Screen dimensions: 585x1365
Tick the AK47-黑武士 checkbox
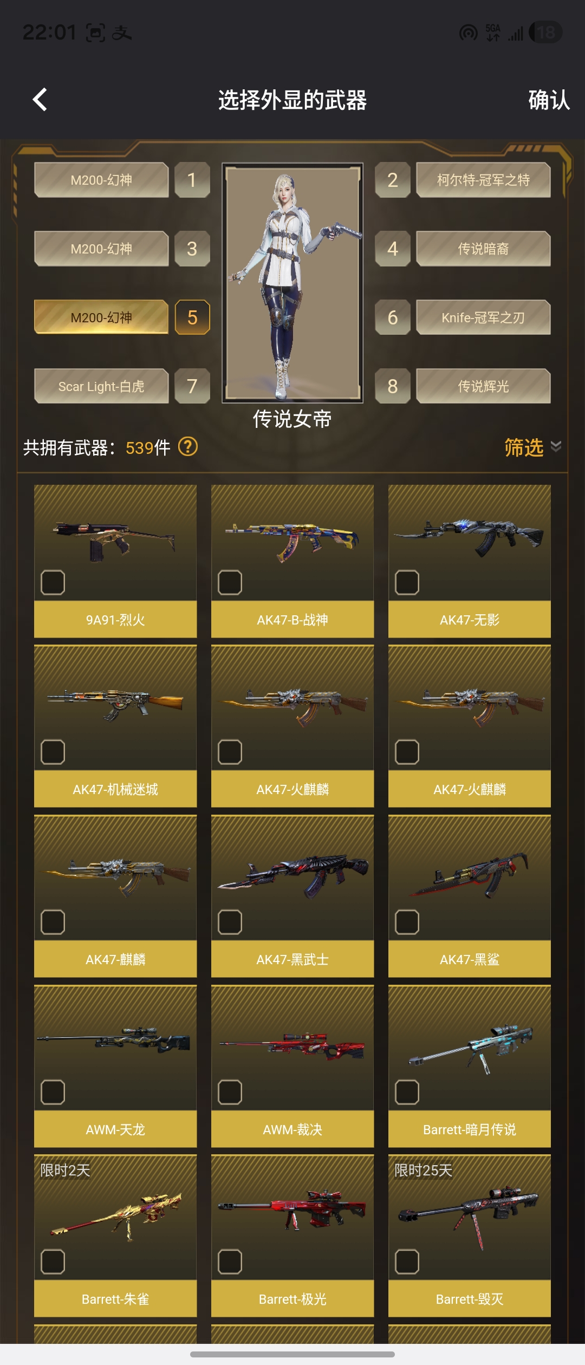(x=230, y=922)
